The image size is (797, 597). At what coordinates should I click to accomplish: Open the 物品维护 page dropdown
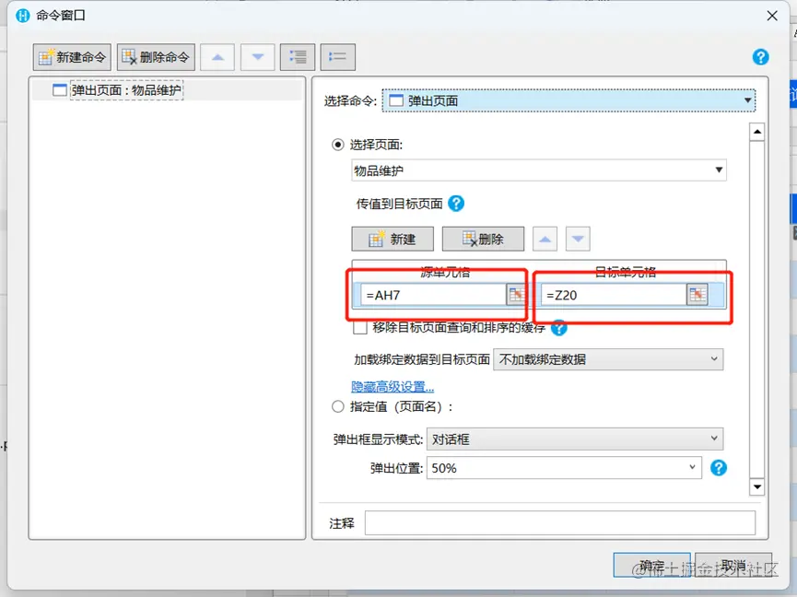(x=539, y=170)
